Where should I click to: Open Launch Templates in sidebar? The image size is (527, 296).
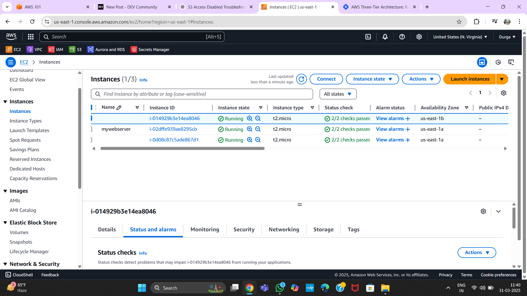[x=29, y=130]
